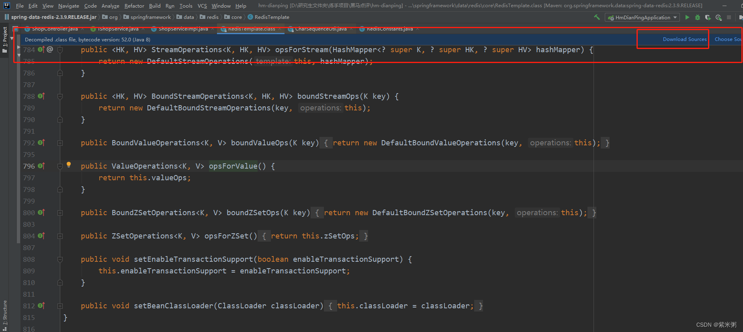This screenshot has width=743, height=332.
Task: Open the Edit menu
Action: [33, 6]
